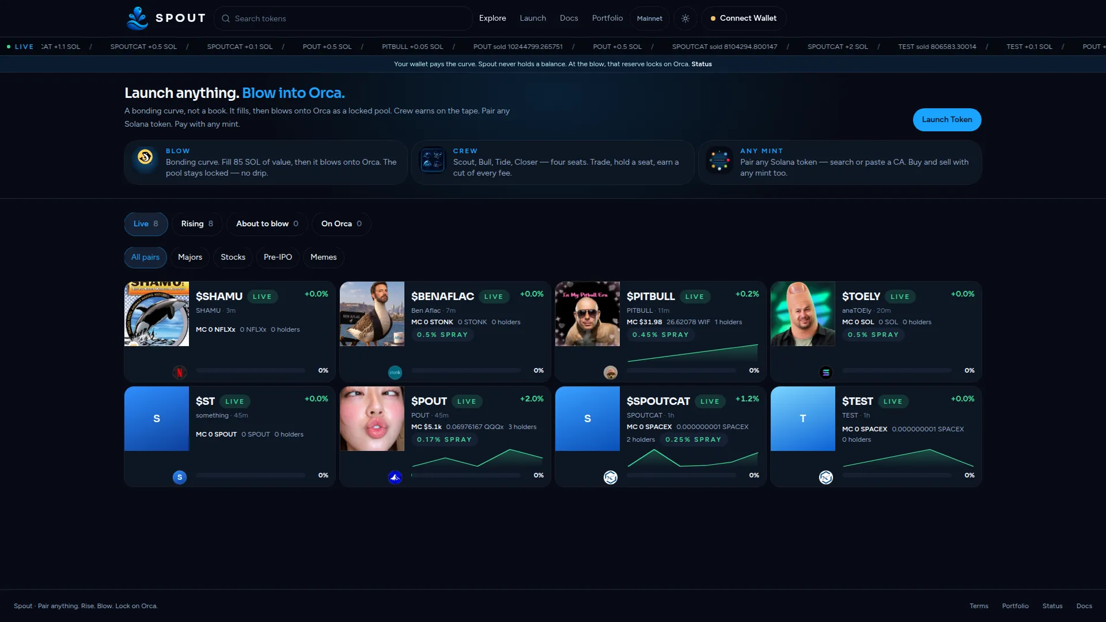Screen dimensions: 1106x622
Task: Click the Crew feature icon
Action: click(x=432, y=160)
